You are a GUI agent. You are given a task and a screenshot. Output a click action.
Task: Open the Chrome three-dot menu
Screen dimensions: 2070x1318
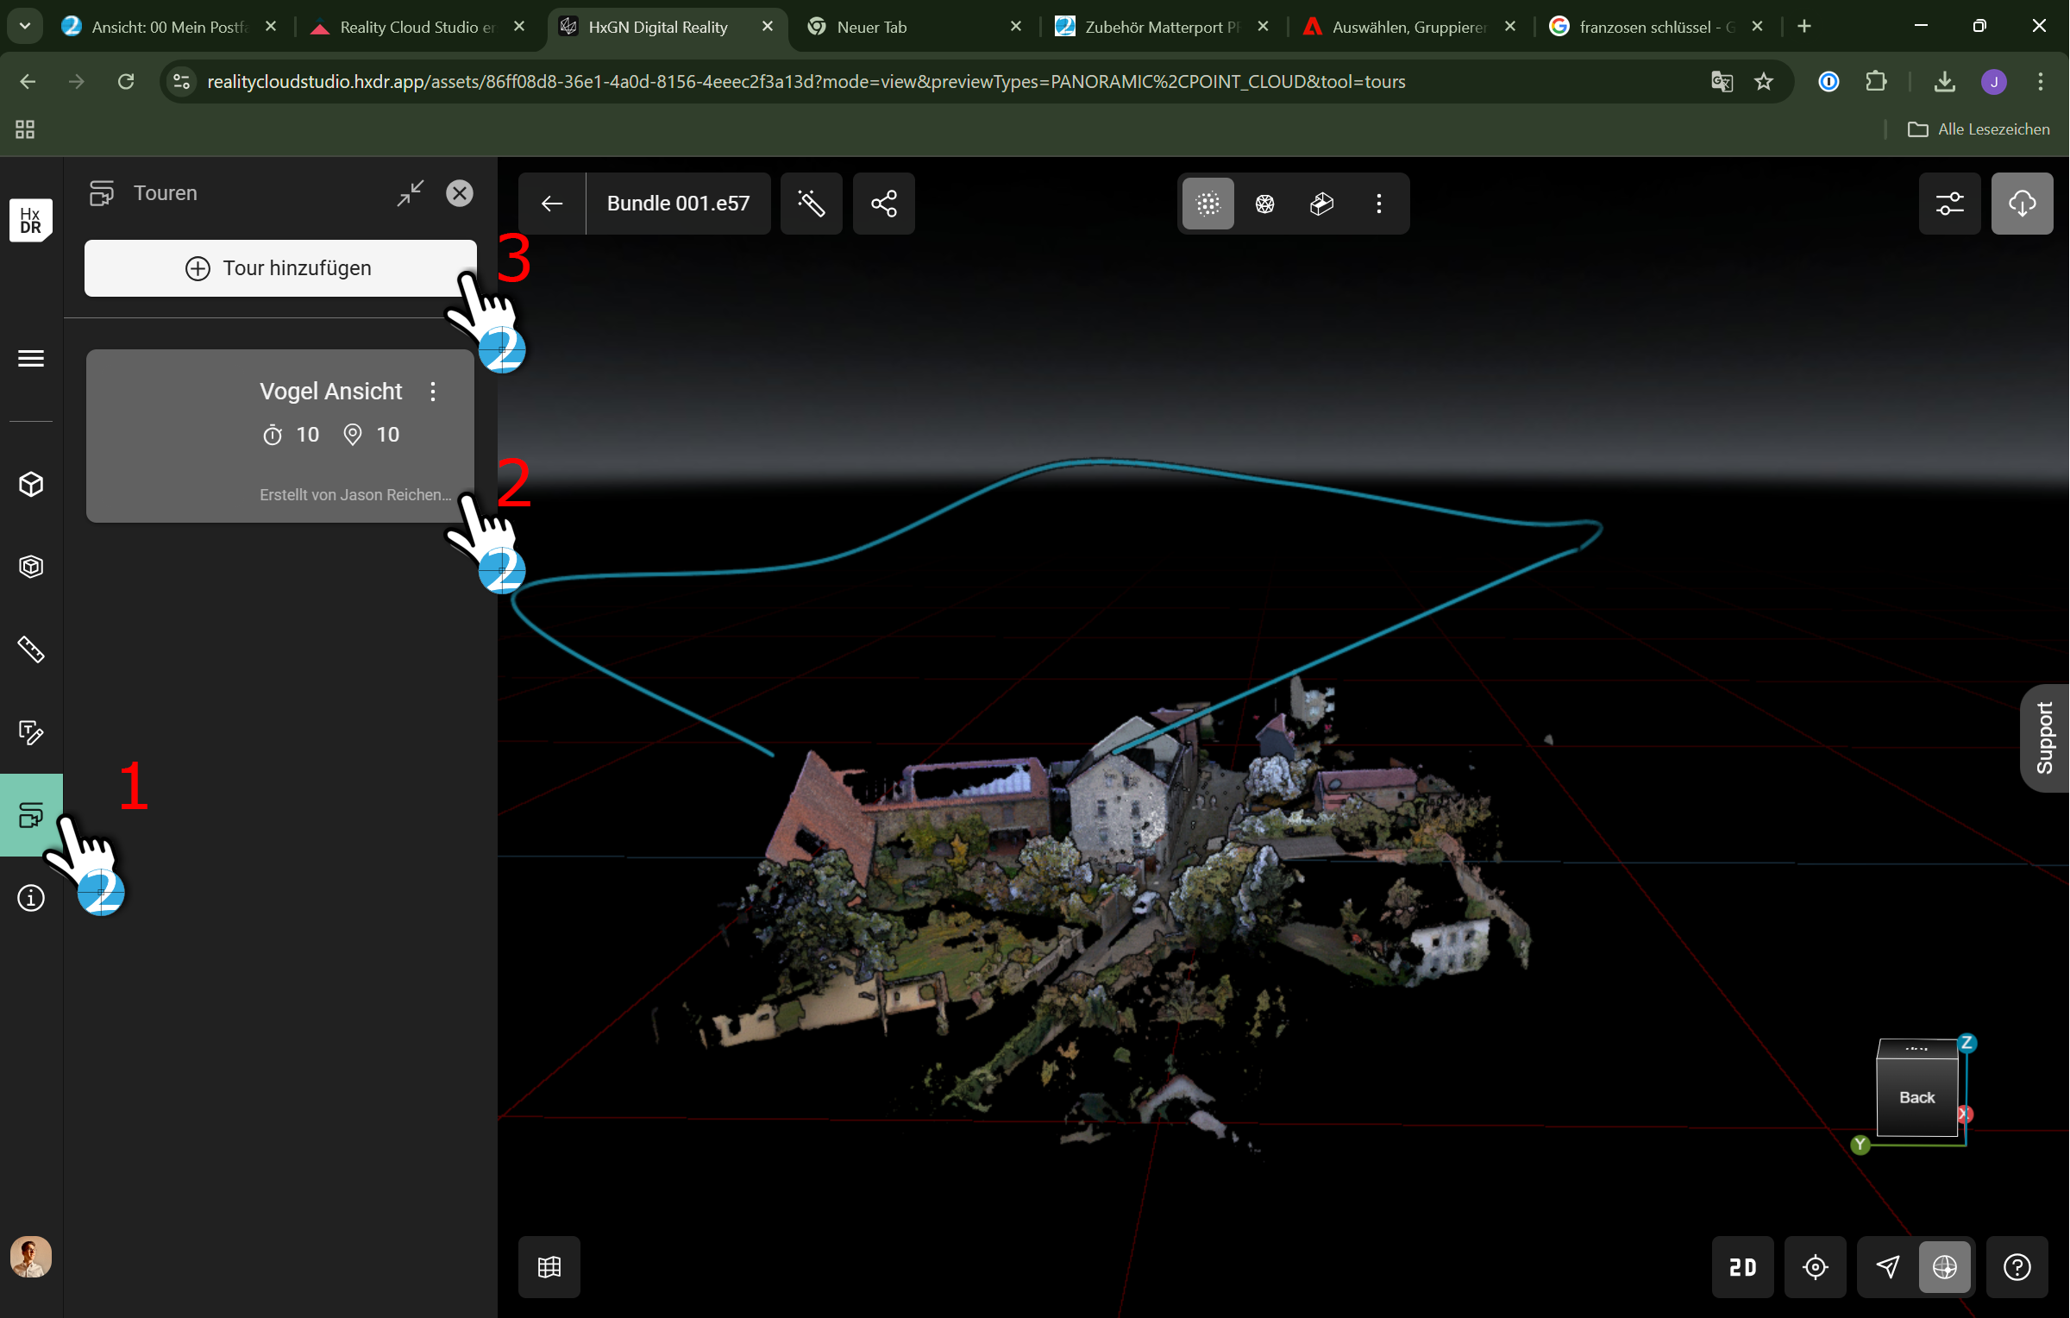click(2041, 82)
